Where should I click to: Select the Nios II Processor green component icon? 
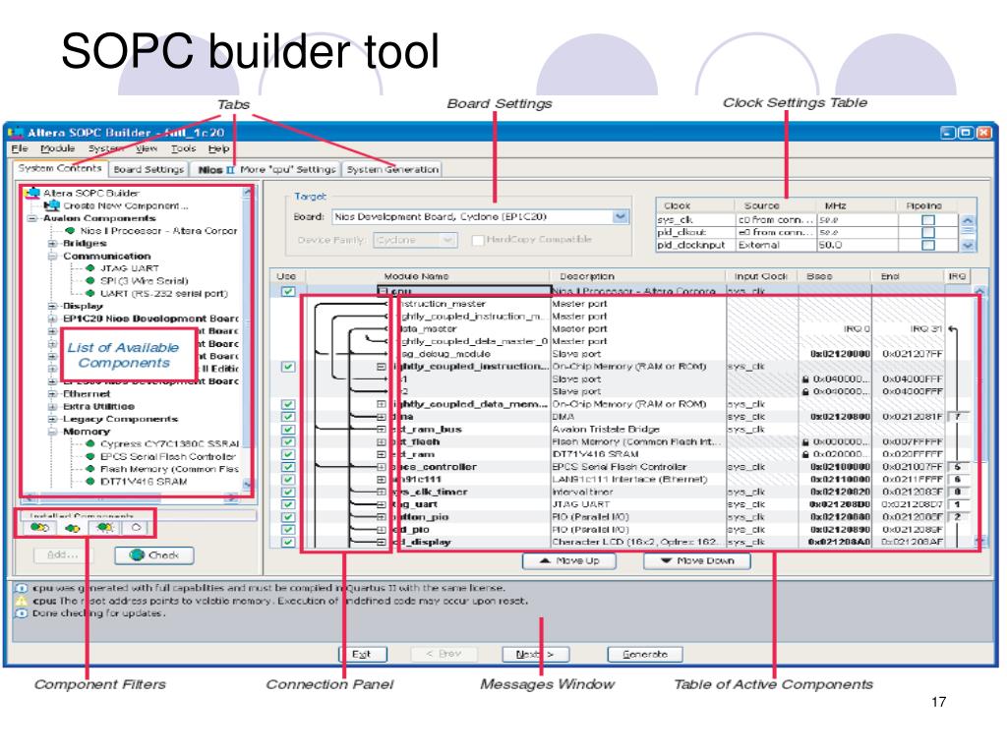[70, 230]
